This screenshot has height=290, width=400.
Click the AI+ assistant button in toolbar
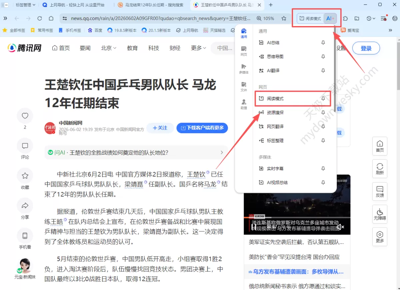(330, 18)
